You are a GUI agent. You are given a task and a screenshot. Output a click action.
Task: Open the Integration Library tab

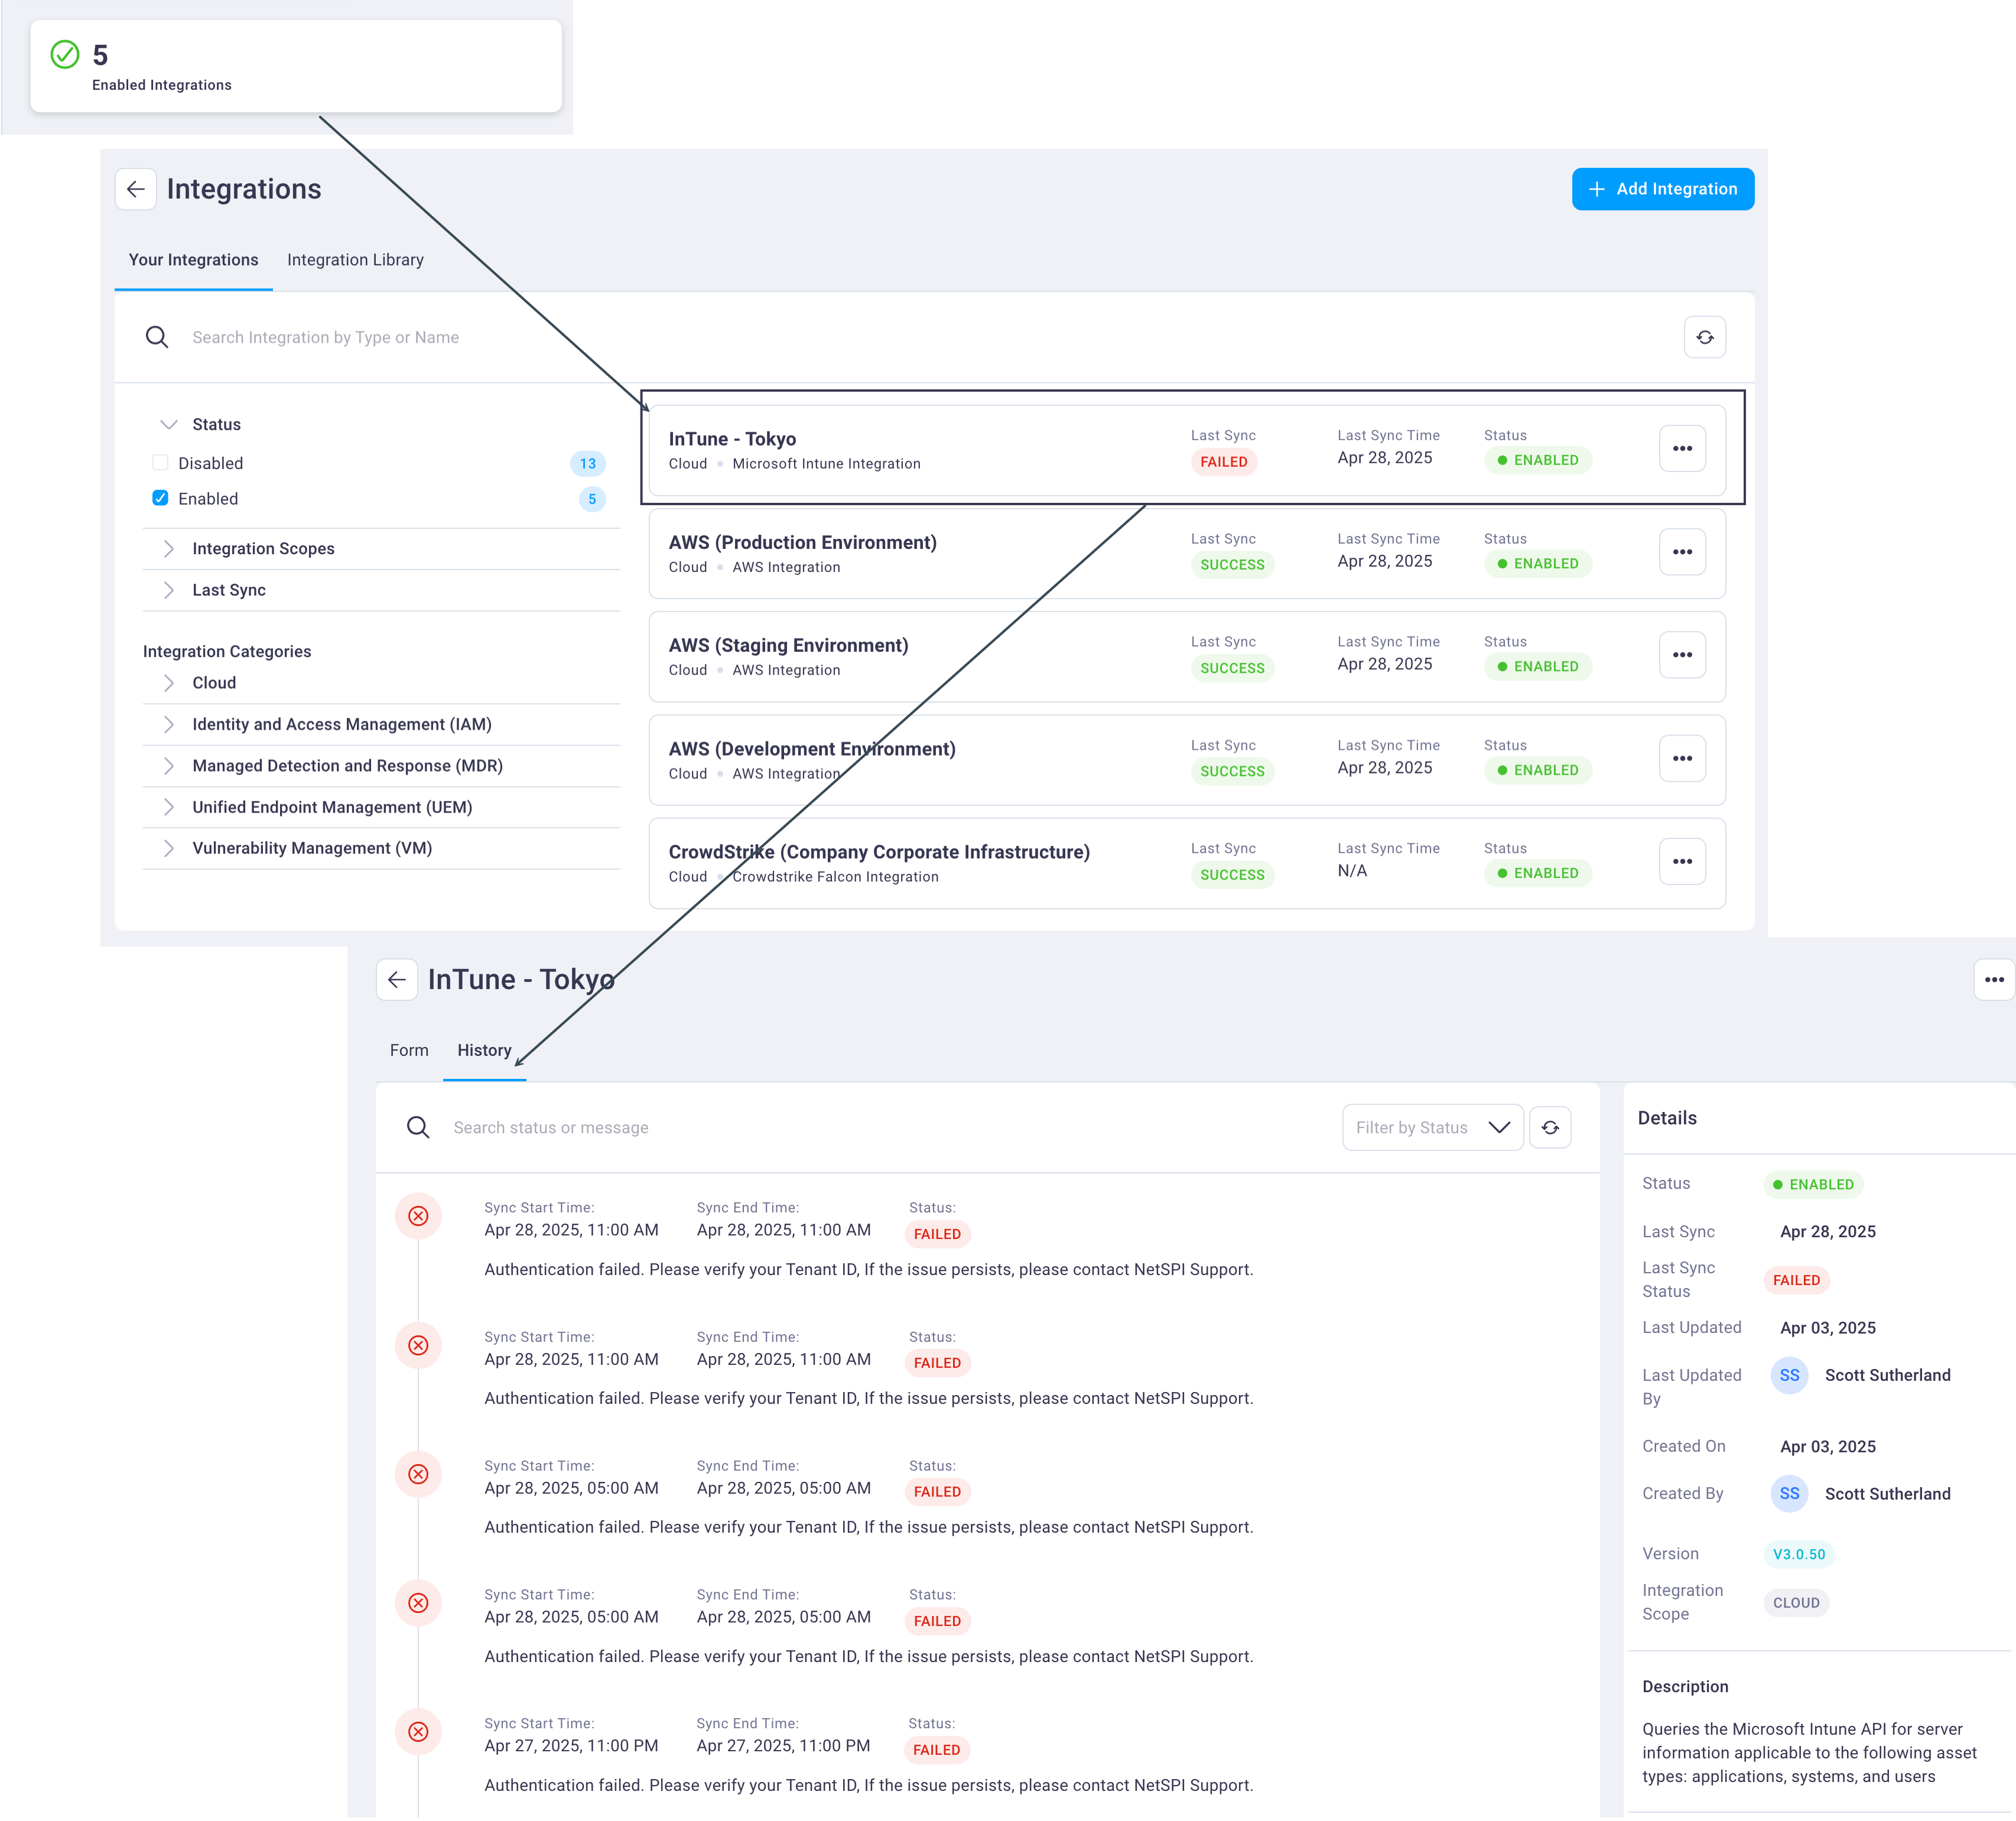click(x=355, y=260)
